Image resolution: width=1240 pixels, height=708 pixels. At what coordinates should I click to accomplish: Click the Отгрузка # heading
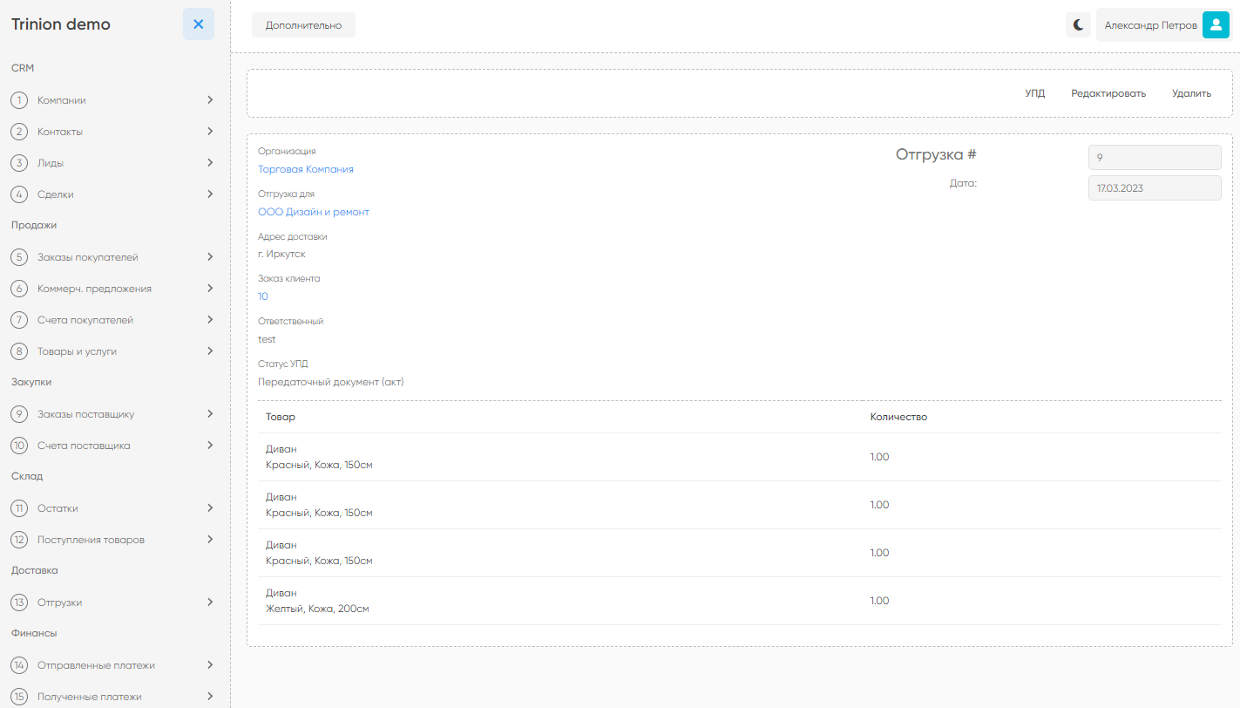[x=936, y=154]
